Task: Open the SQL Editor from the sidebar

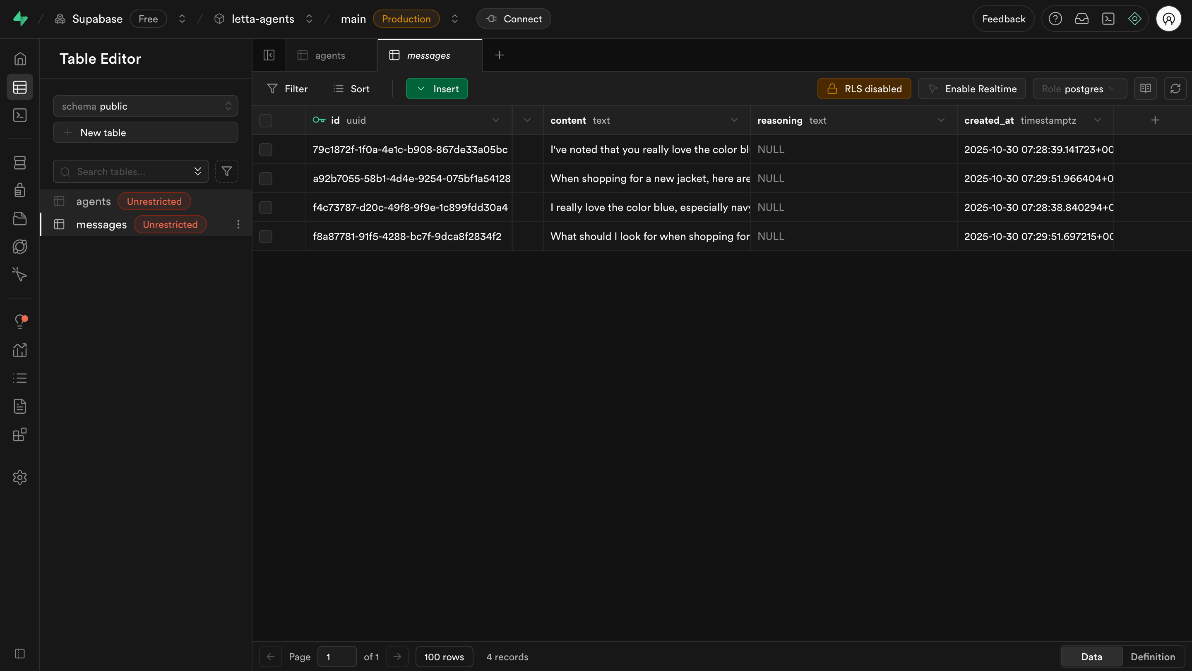Action: click(x=20, y=115)
